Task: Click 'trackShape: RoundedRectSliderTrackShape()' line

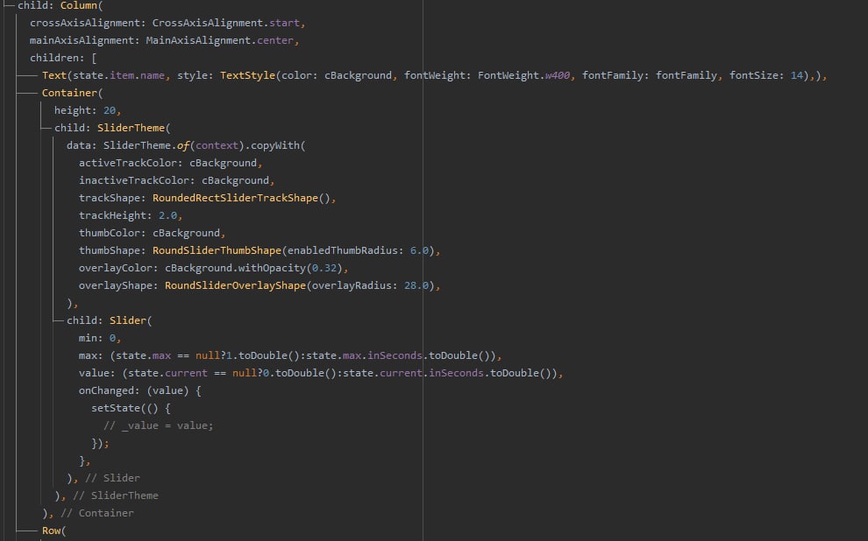Action: coord(208,198)
